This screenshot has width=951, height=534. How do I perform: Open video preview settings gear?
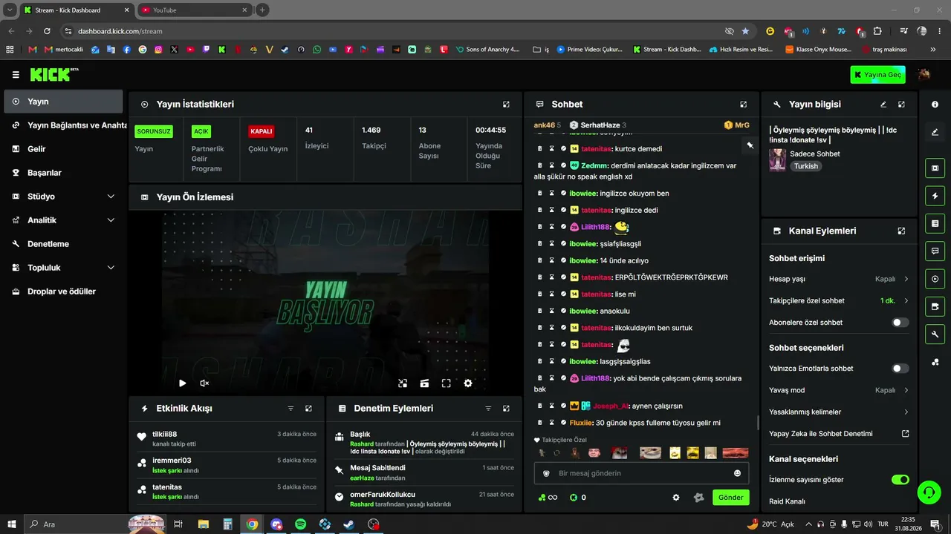pos(468,383)
